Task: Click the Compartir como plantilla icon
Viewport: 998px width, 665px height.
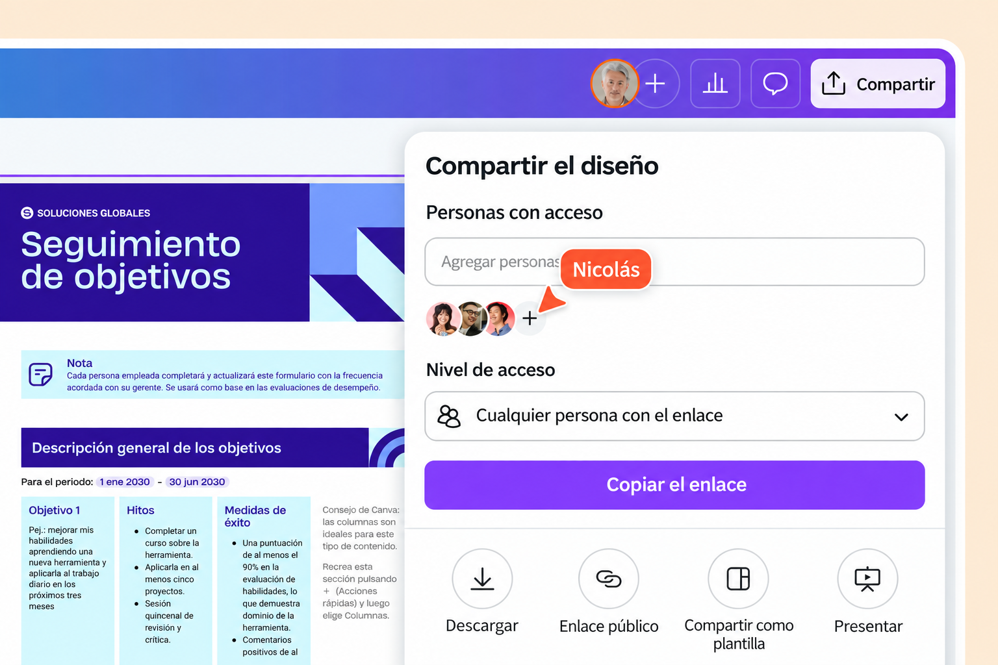Action: tap(738, 579)
